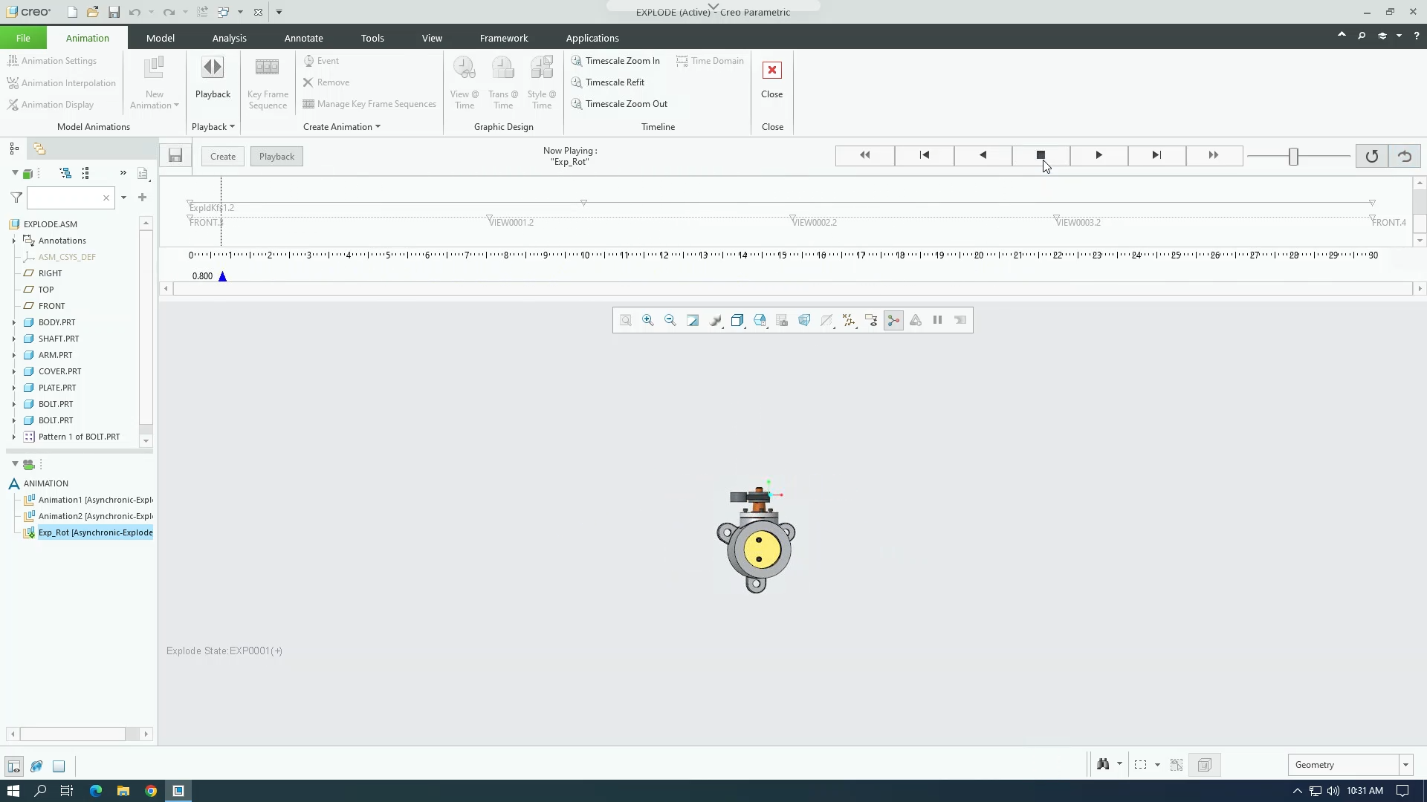Jump to the animation start
Screen dimensions: 1427x802
click(925, 155)
